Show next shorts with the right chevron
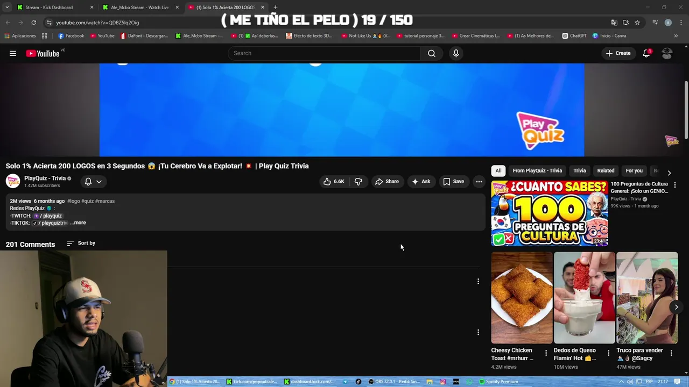Screen dimensions: 689x387 point(676,307)
